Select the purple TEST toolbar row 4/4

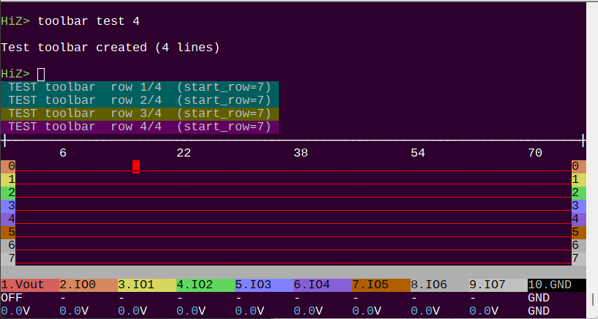click(x=140, y=127)
